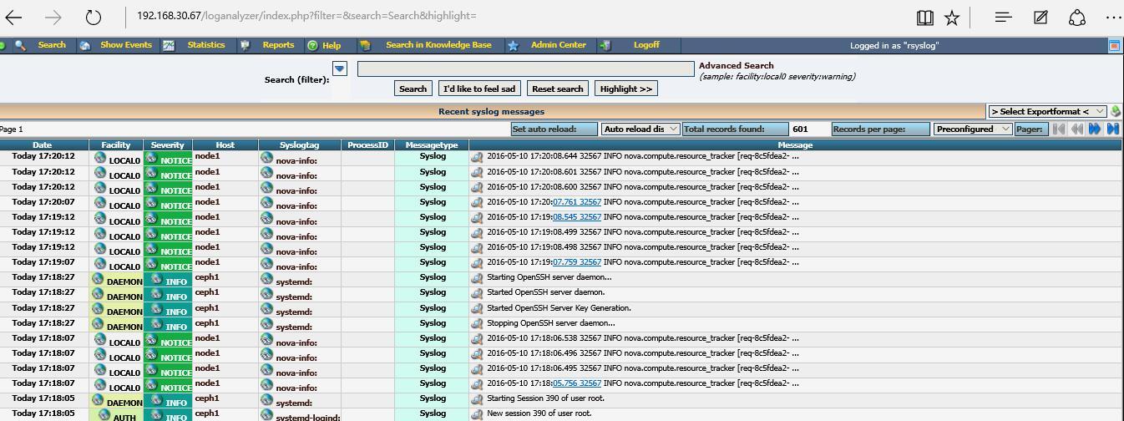Open the 08.545 32567 message link
The width and height of the screenshot is (1124, 421).
(x=577, y=217)
